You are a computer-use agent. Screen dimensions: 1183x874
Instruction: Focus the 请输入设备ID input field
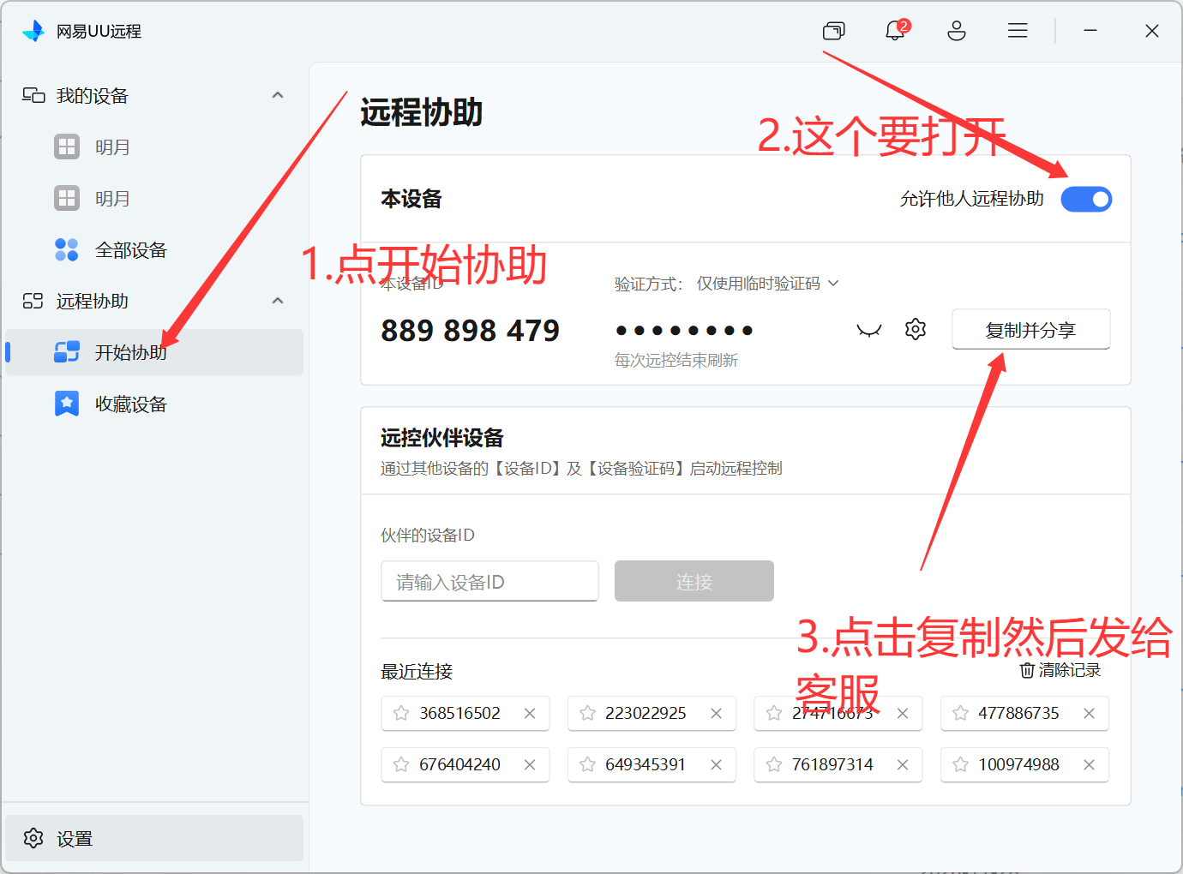click(489, 582)
